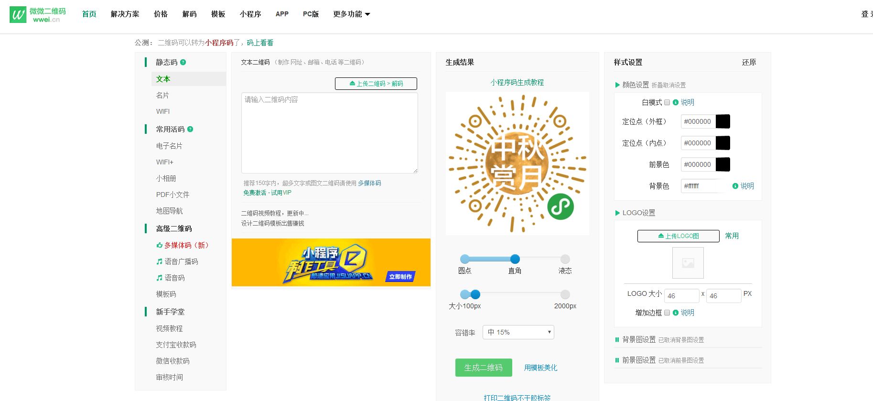Select 文本 in the sidebar

click(x=189, y=79)
